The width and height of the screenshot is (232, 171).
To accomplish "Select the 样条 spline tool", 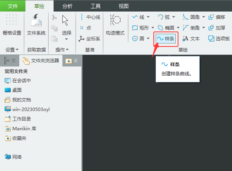I will click(166, 39).
